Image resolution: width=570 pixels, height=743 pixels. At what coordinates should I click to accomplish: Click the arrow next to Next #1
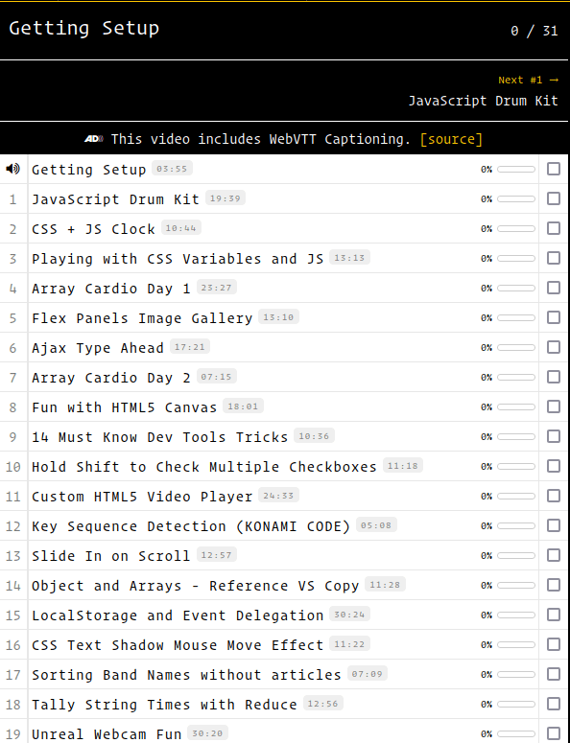554,81
